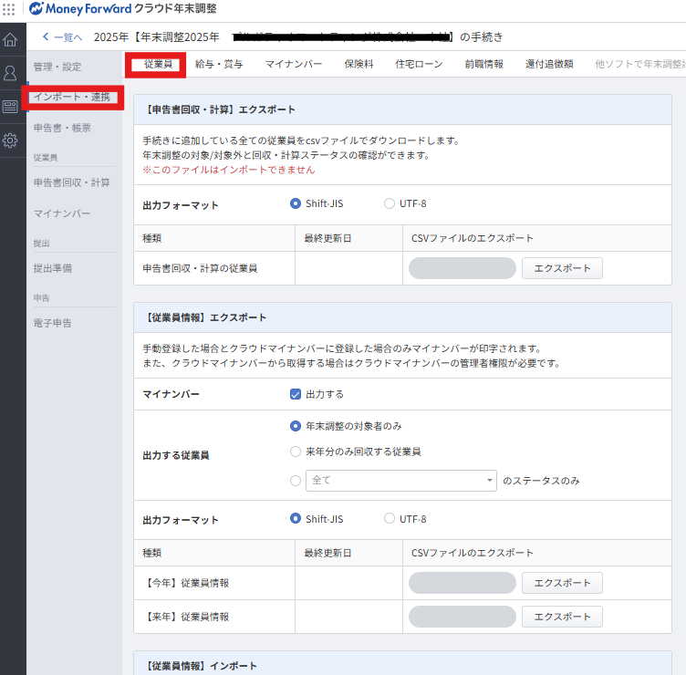Switch to the 給与・賞与 tab
The image size is (686, 675).
point(219,64)
